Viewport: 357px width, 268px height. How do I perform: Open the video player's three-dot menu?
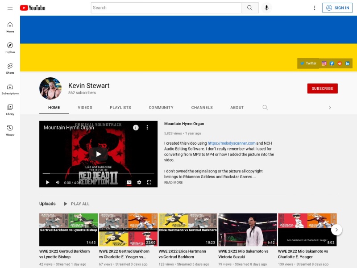(x=147, y=127)
